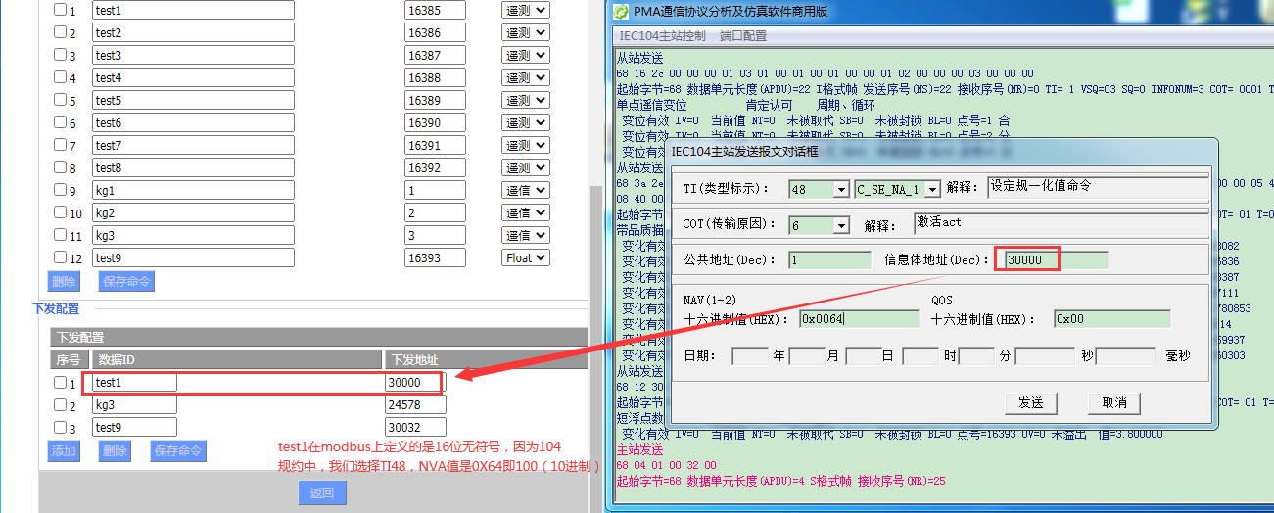Check the row 12 test9 checkbox
The height and width of the screenshot is (513, 1274).
[x=60, y=257]
